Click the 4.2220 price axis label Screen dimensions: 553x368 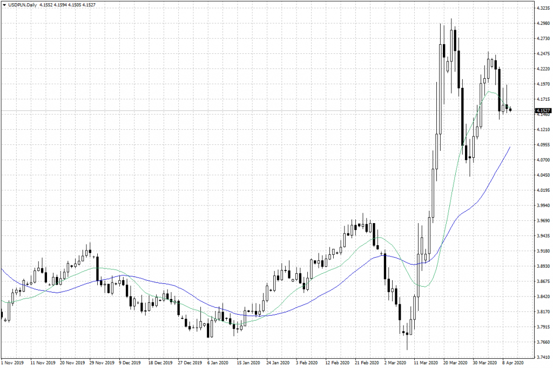[543, 69]
